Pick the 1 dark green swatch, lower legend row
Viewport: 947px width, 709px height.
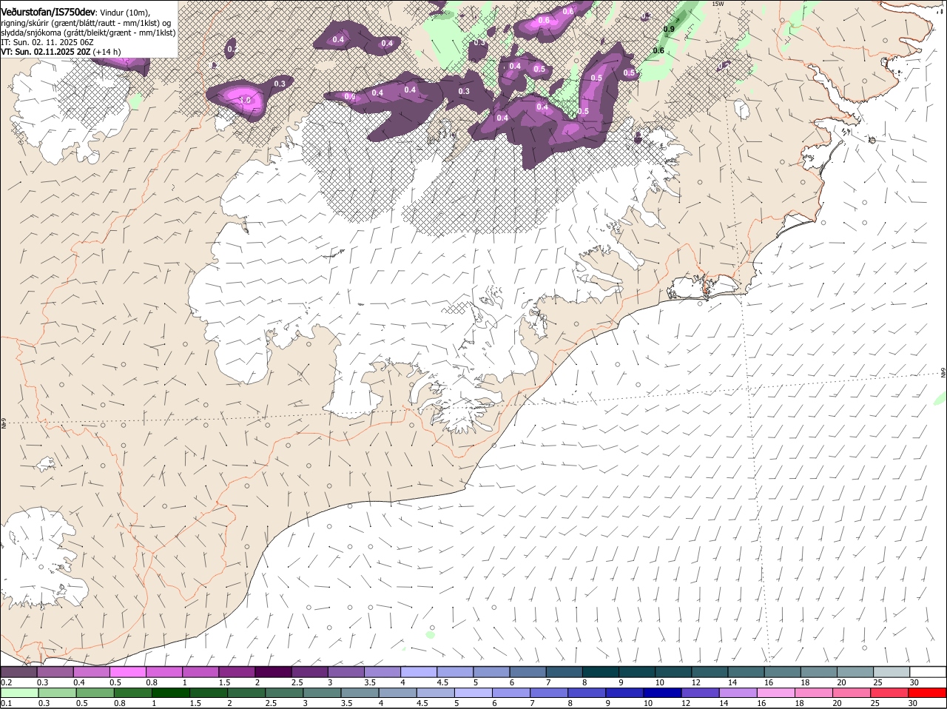click(x=170, y=693)
